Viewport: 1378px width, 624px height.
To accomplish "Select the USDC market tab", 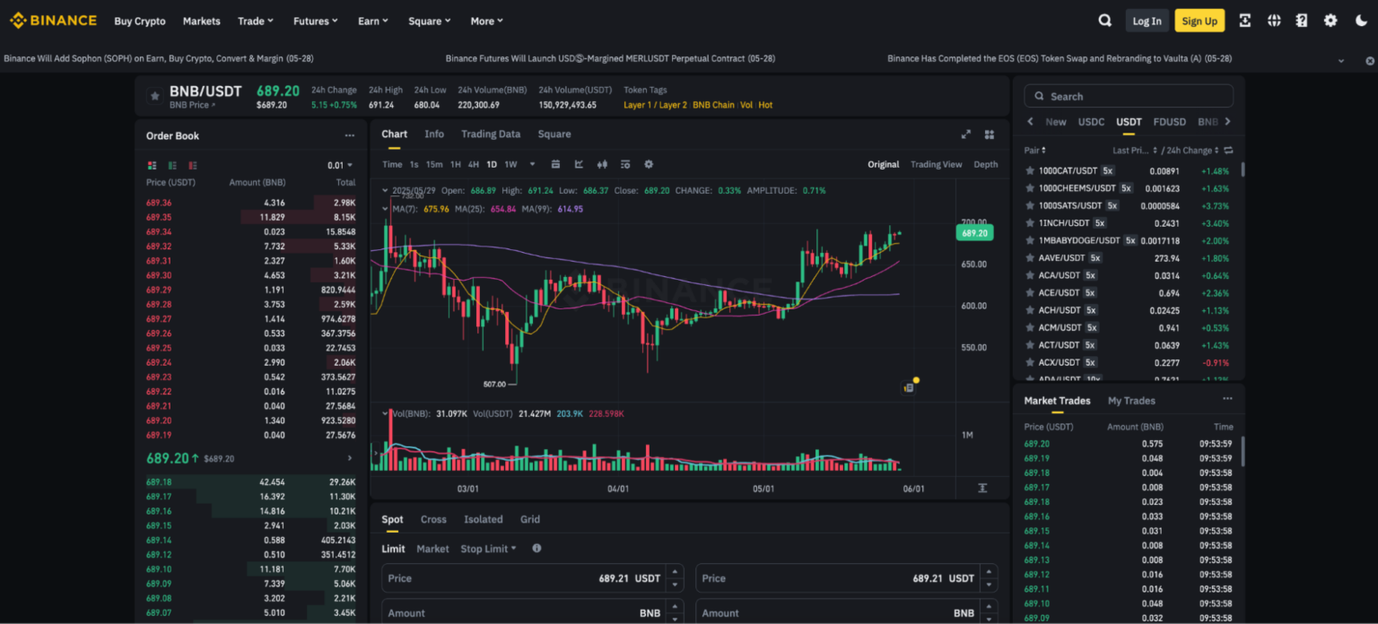I will [x=1091, y=121].
